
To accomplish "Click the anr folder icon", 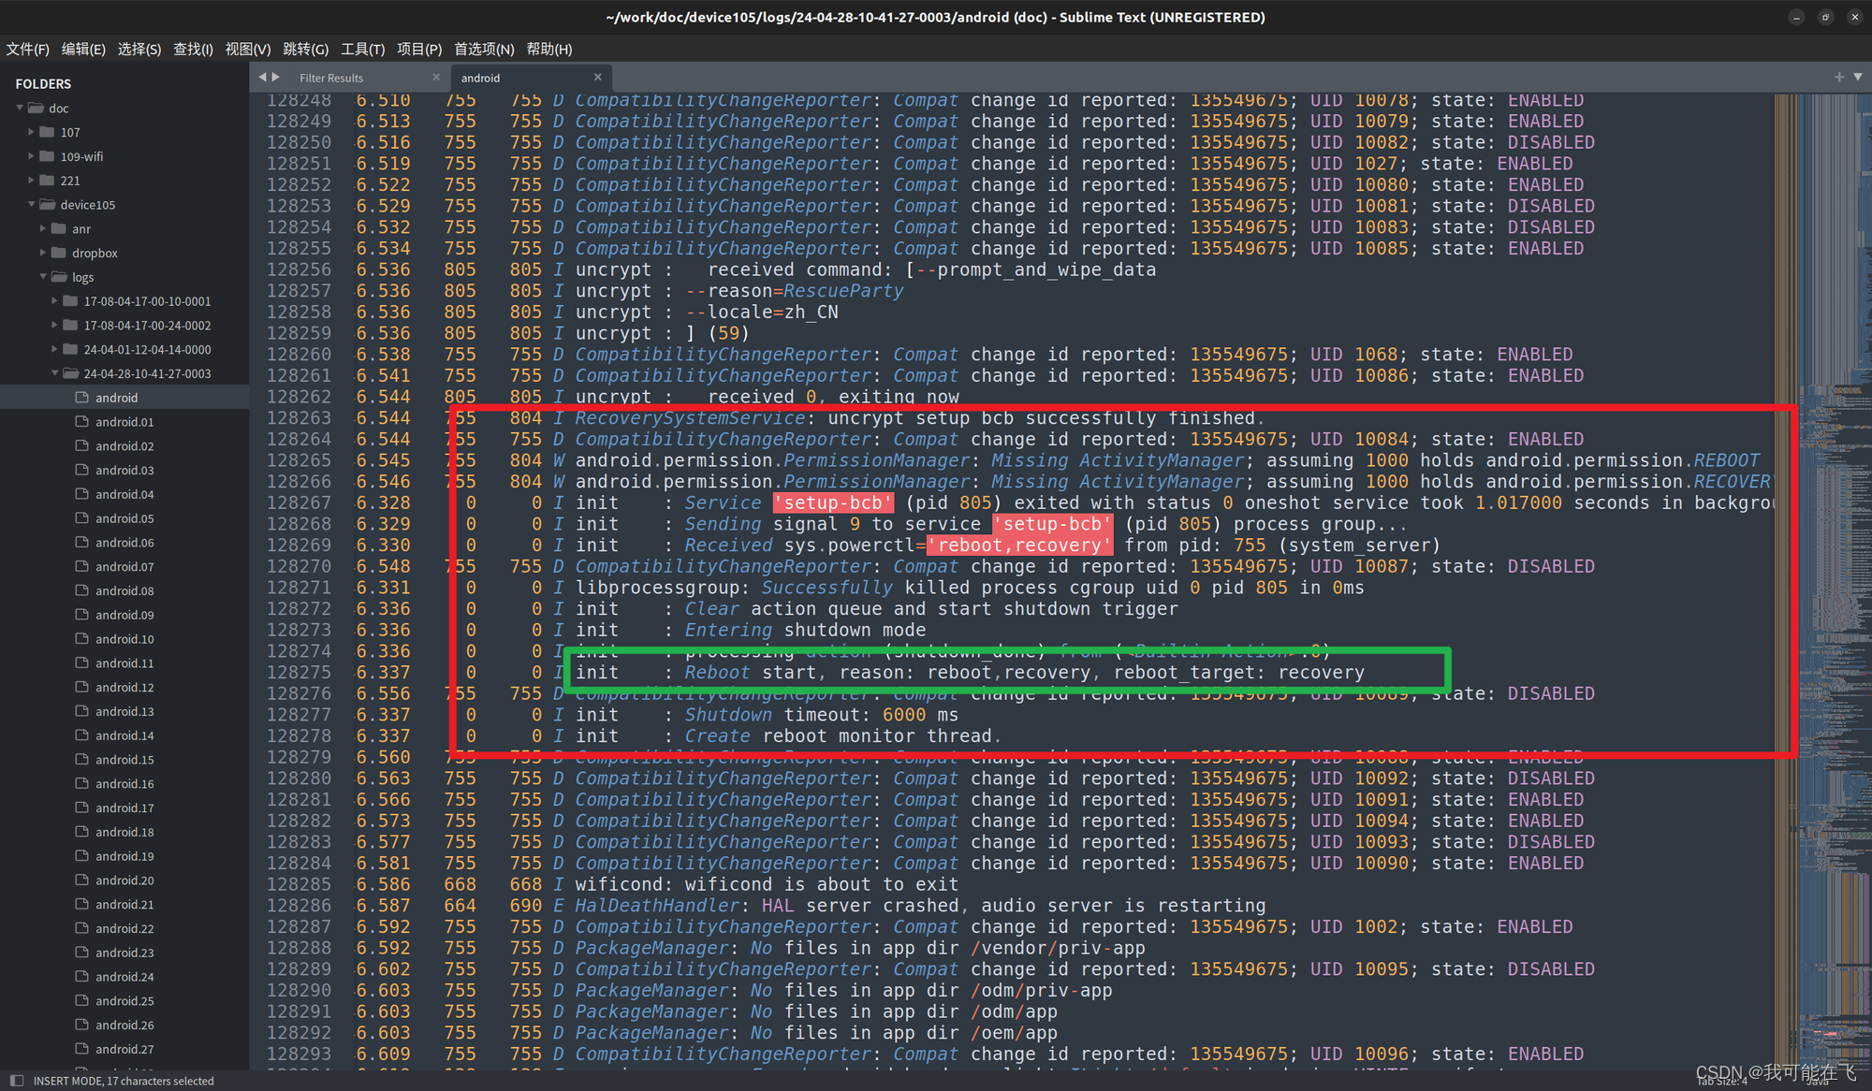I will point(59,228).
